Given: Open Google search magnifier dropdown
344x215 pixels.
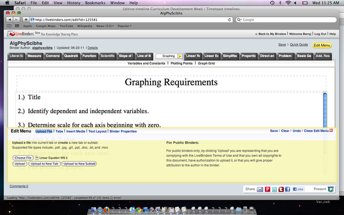Looking at the screenshot, I should [x=239, y=19].
